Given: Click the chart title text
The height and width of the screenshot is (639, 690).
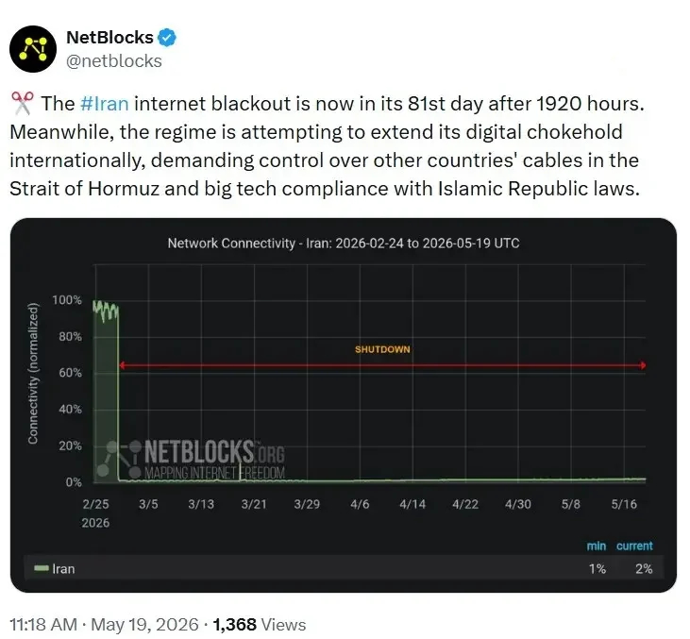Looking at the screenshot, I should pyautogui.click(x=344, y=244).
